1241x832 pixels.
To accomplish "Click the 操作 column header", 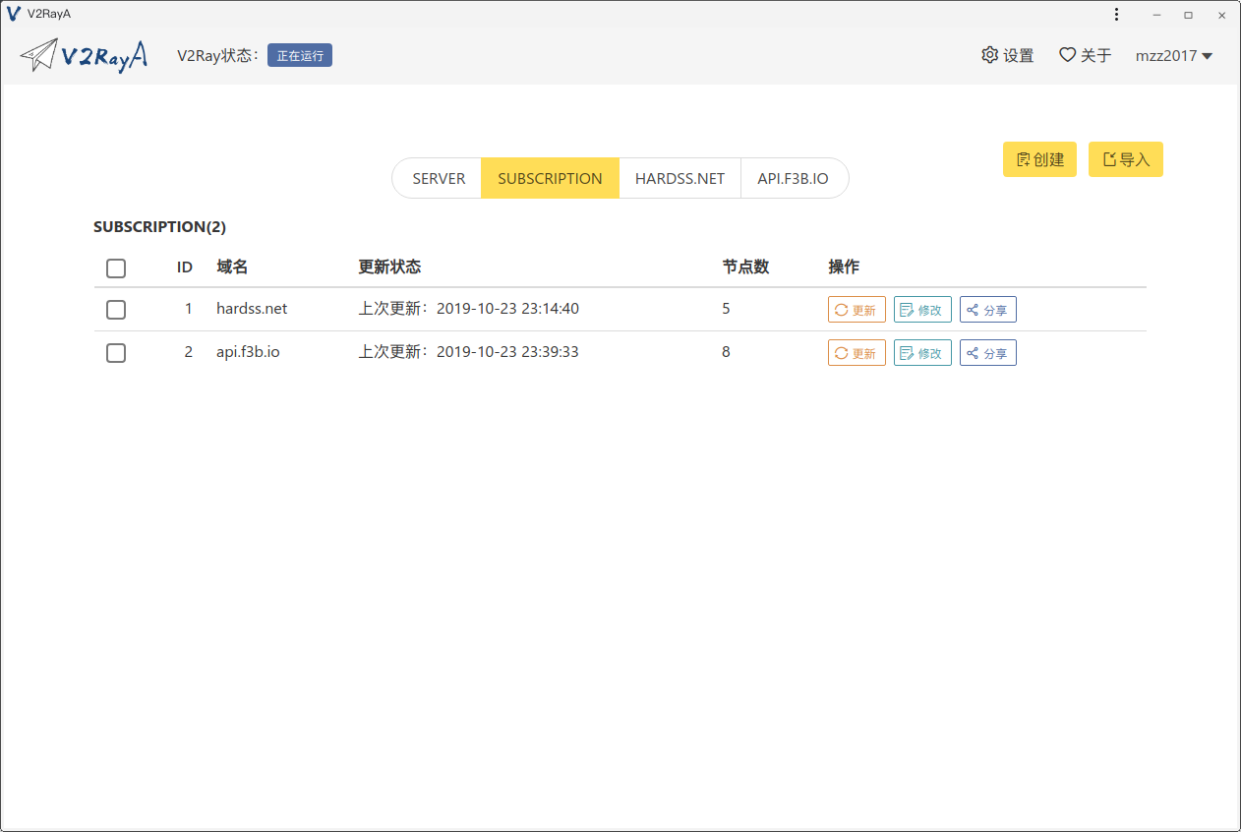I will 844,267.
